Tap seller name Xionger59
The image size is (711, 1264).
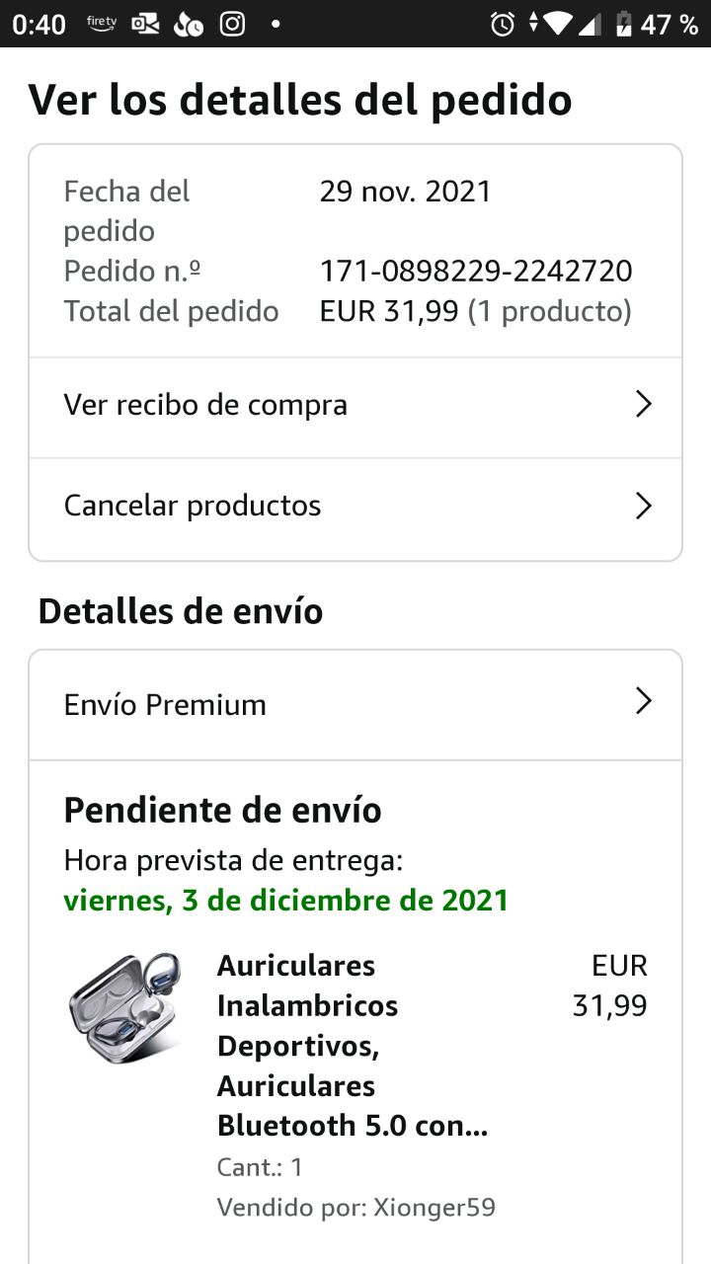(x=434, y=1207)
